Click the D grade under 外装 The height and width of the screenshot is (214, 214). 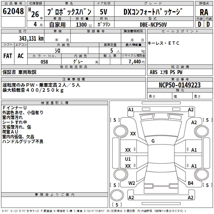[x=200, y=24]
